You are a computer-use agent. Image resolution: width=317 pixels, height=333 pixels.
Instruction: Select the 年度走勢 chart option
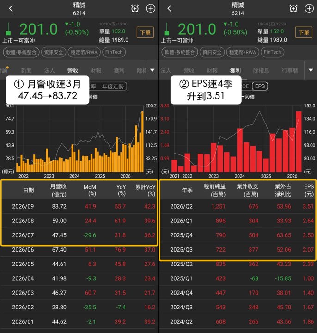coord(113,86)
